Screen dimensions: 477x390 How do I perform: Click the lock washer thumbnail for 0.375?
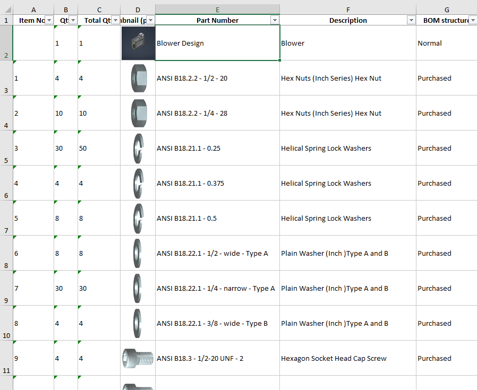(x=139, y=183)
